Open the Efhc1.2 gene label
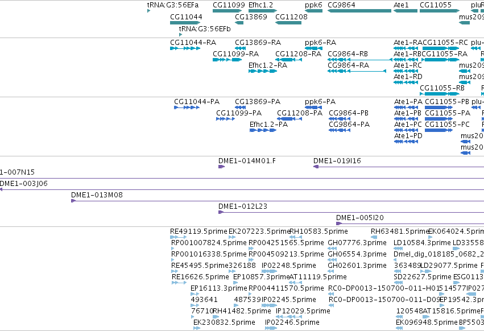 pyautogui.click(x=261, y=5)
